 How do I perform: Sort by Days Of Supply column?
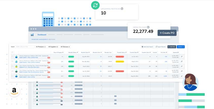[x=59, y=52]
